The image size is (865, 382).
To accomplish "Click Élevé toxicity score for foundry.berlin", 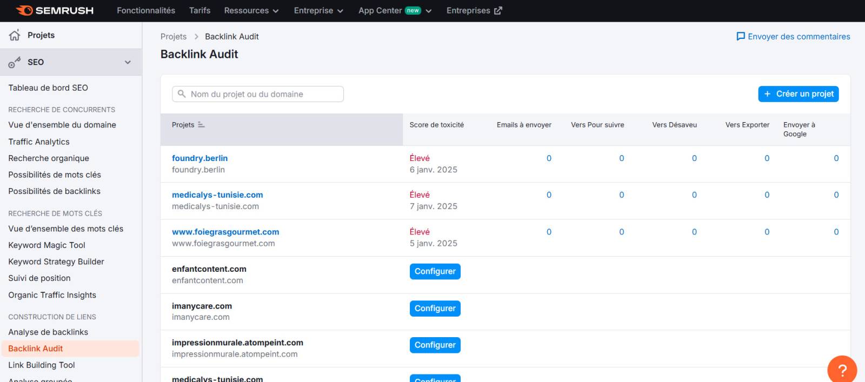I will point(420,158).
